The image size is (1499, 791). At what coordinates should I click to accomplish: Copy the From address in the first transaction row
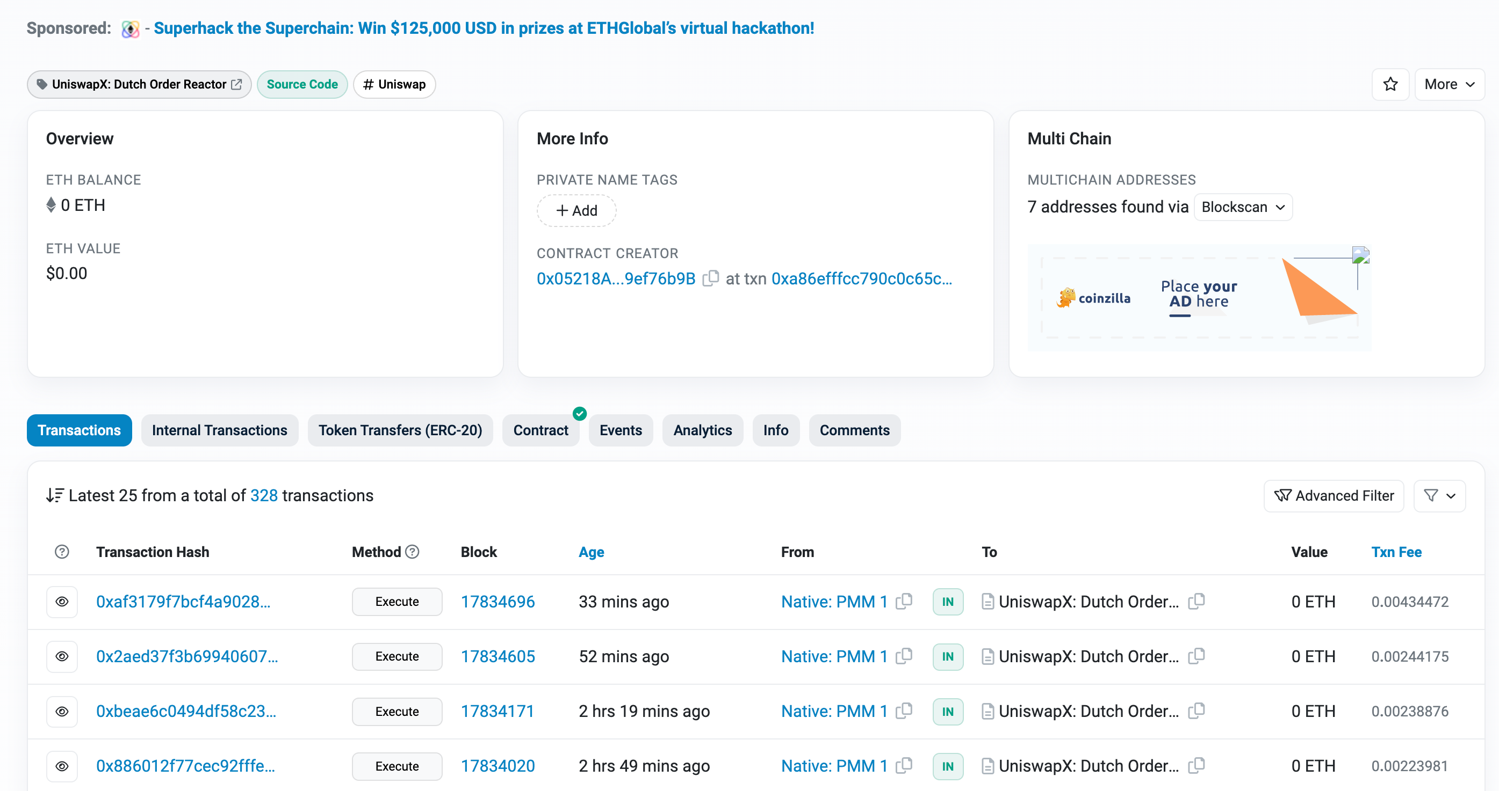(x=904, y=601)
